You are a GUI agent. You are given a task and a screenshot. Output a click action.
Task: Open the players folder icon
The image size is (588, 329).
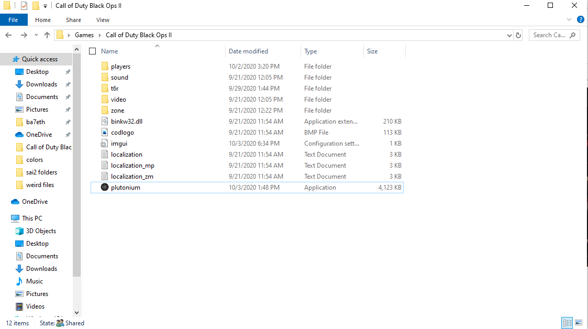[105, 67]
